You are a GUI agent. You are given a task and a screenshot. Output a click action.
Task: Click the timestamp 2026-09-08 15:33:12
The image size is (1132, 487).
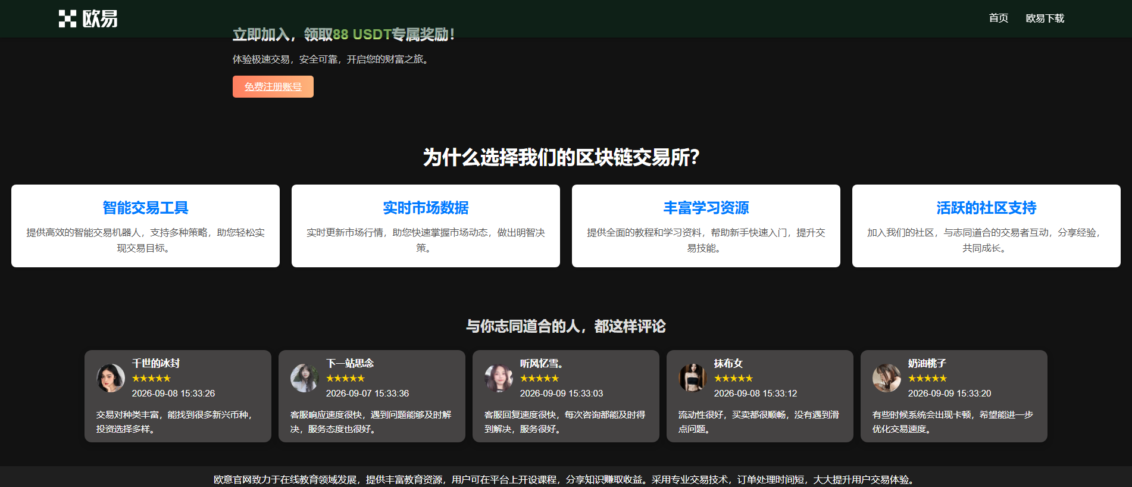(x=755, y=394)
